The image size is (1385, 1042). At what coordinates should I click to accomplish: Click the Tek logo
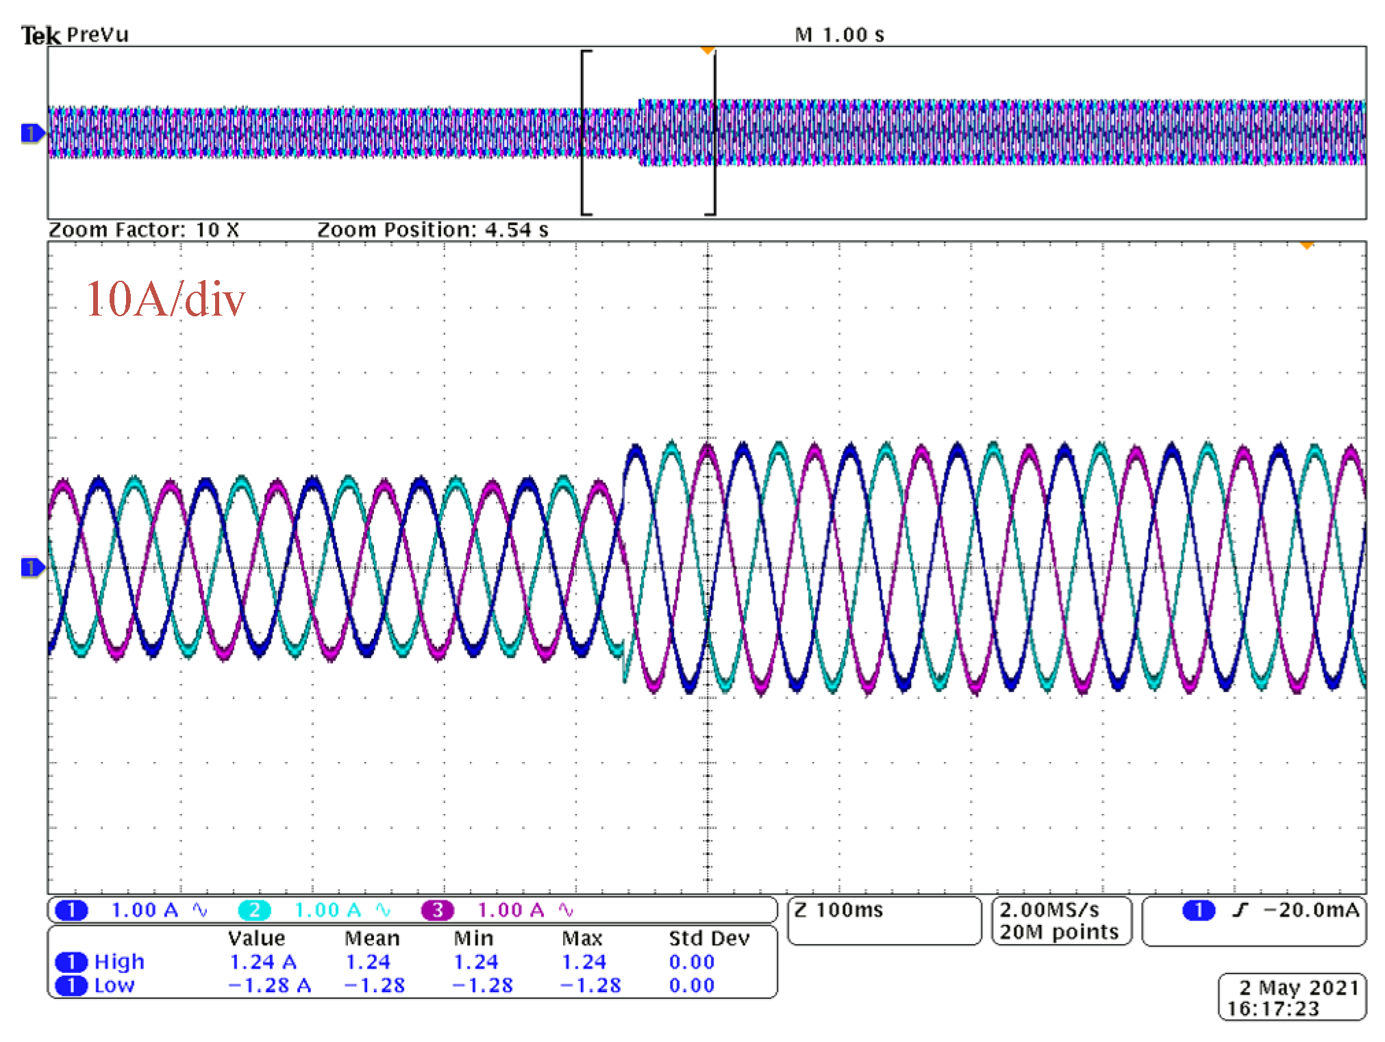point(40,35)
